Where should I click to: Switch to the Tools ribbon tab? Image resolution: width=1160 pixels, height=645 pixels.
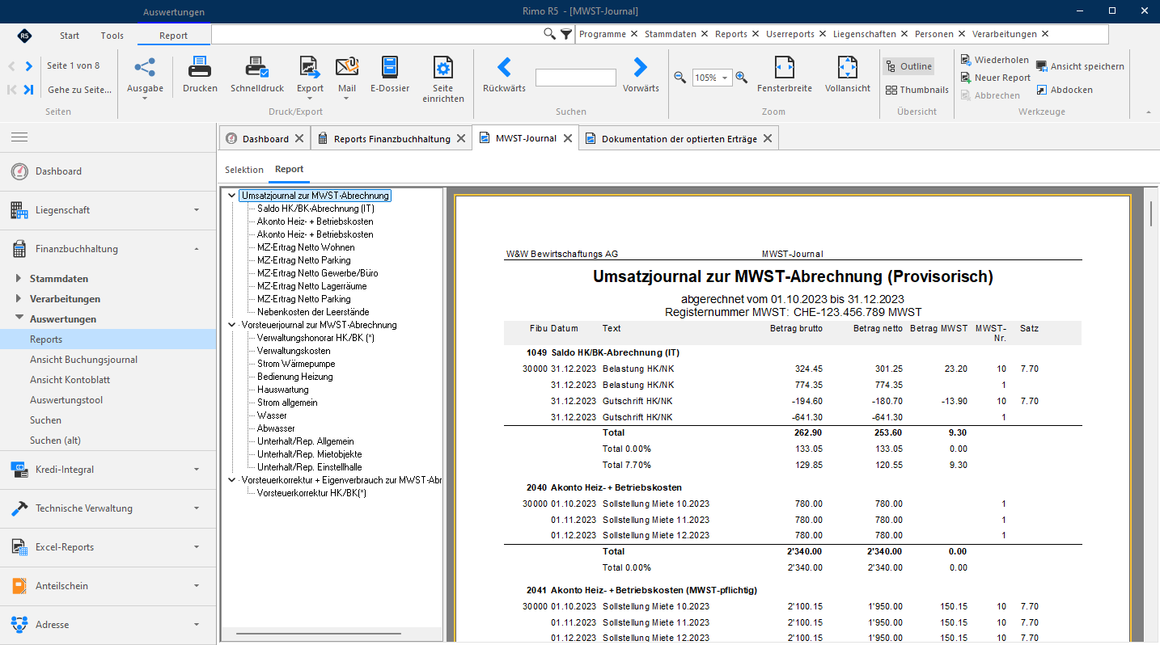click(112, 36)
